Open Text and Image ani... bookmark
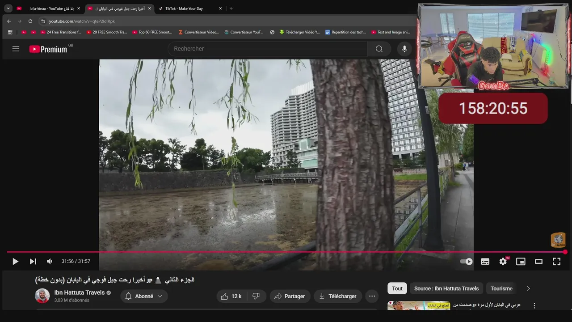Image resolution: width=572 pixels, height=322 pixels. [391, 32]
